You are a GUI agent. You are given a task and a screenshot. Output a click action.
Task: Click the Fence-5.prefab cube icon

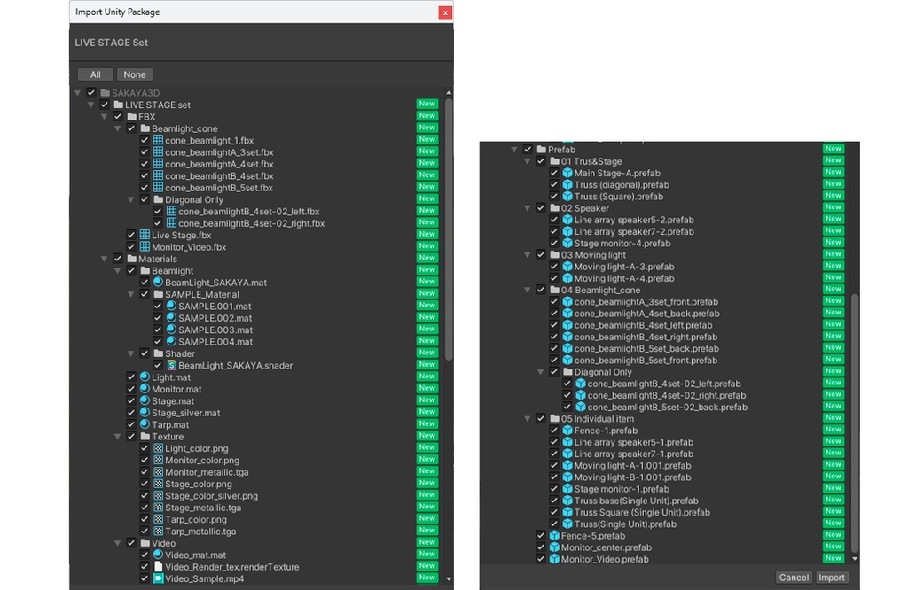pos(554,536)
